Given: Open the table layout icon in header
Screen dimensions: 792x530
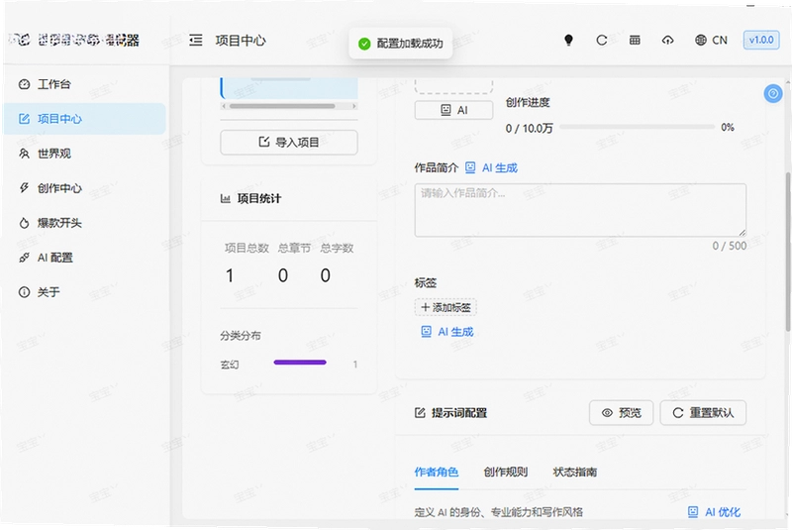Looking at the screenshot, I should [635, 40].
